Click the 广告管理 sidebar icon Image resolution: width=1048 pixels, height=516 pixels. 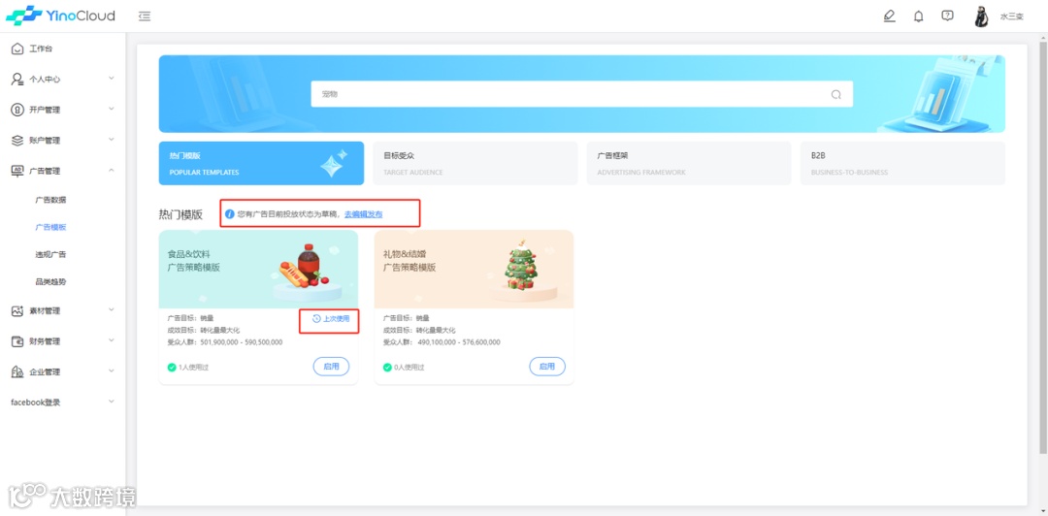(17, 171)
